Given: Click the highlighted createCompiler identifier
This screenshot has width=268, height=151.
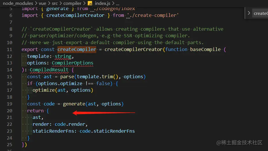Looking at the screenshot, I should tap(77, 49).
